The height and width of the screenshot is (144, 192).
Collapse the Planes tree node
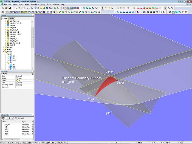click(3, 52)
